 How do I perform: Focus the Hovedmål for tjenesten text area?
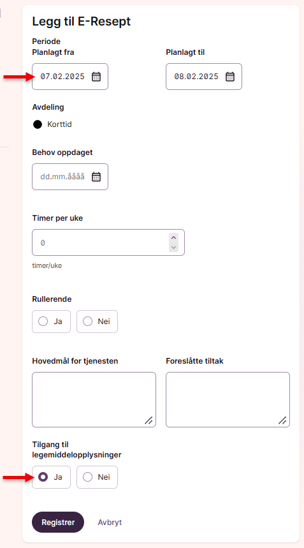pyautogui.click(x=94, y=399)
